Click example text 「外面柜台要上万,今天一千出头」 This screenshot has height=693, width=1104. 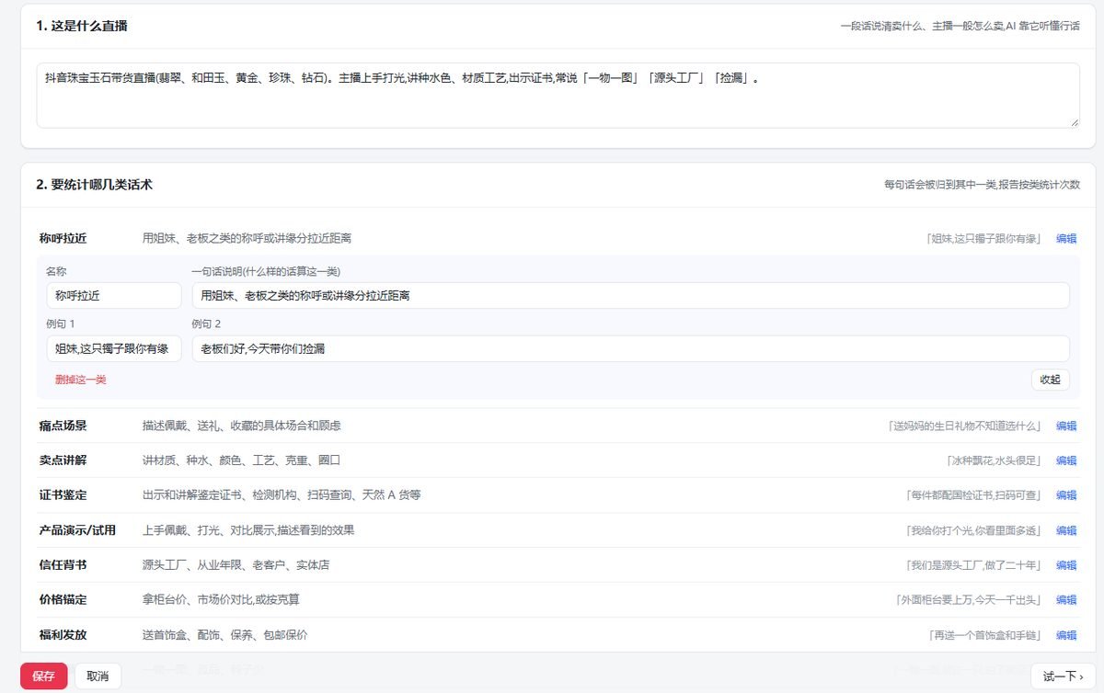tap(968, 600)
